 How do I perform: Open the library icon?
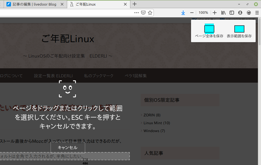click(x=223, y=13)
